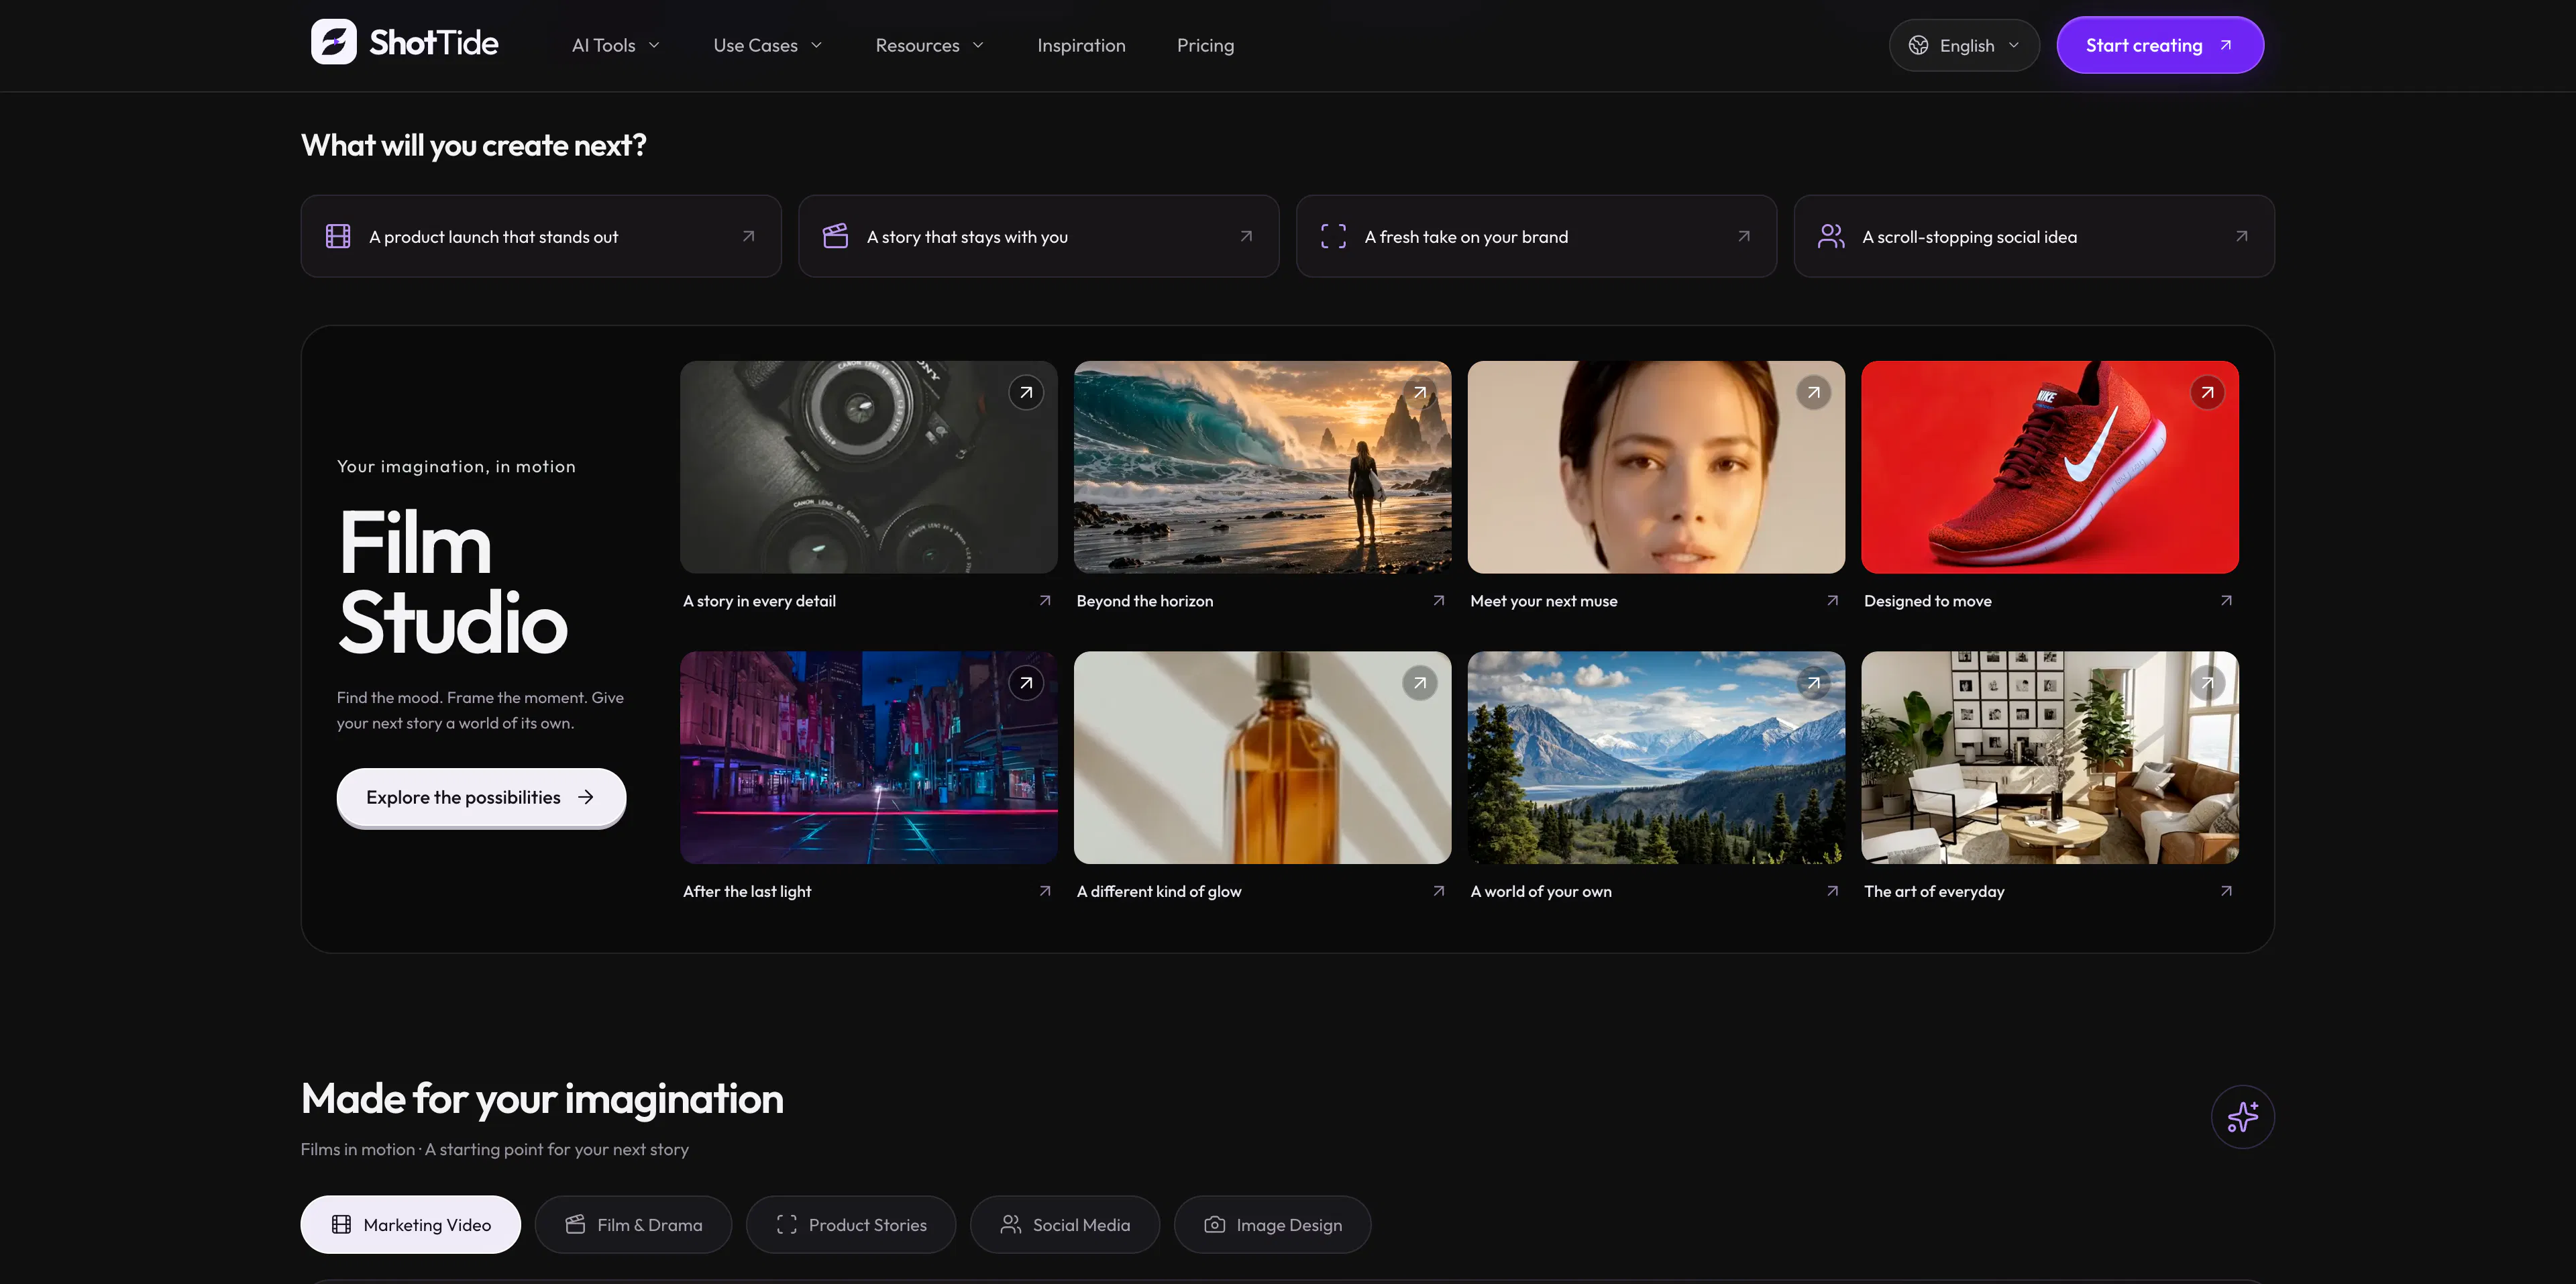Open the English language selector
Viewport: 2576px width, 1284px height.
(x=1963, y=45)
